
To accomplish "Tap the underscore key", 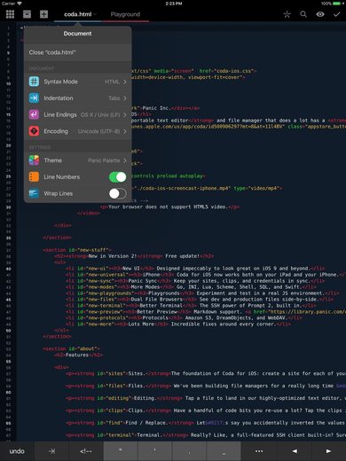I will 224,451.
